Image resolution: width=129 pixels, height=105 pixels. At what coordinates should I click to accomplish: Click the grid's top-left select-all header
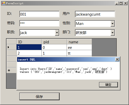pyautogui.click(x=12, y=42)
